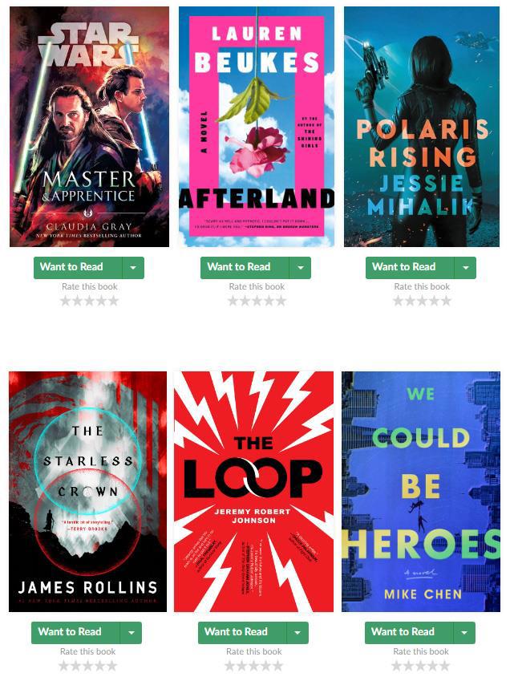Click Want to Read under Master & Apprentice
Screen dimensions: 510x677
pyautogui.click(x=78, y=267)
